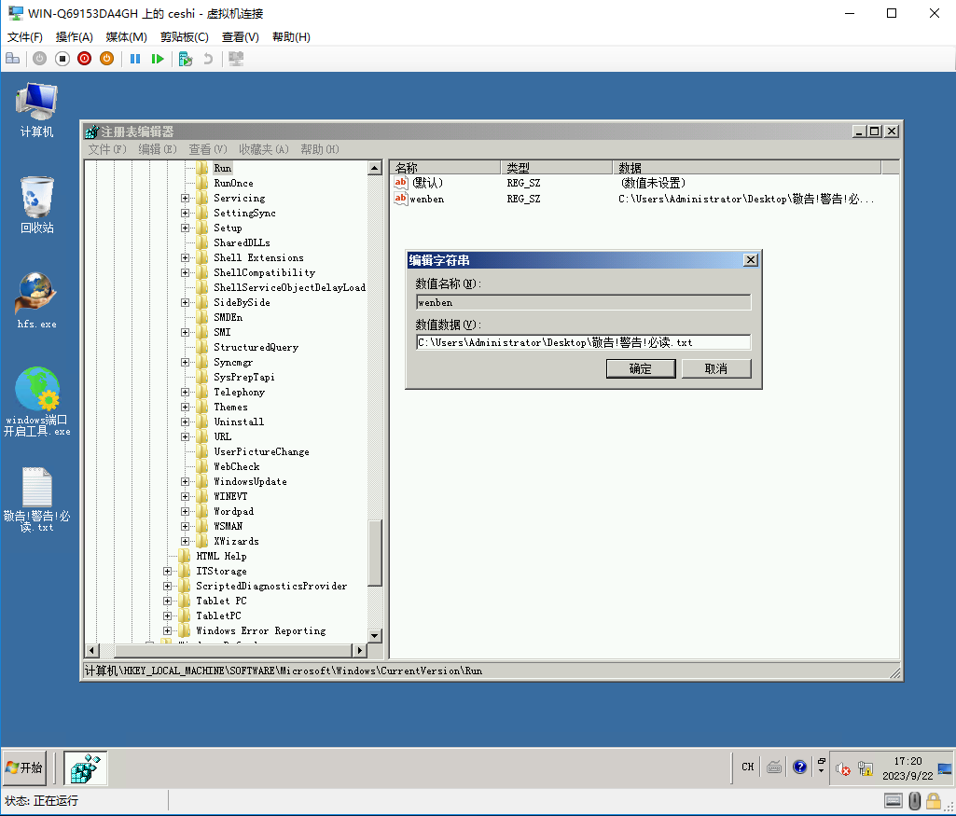Click the 开始 Start button
This screenshot has height=816, width=956.
coord(25,768)
